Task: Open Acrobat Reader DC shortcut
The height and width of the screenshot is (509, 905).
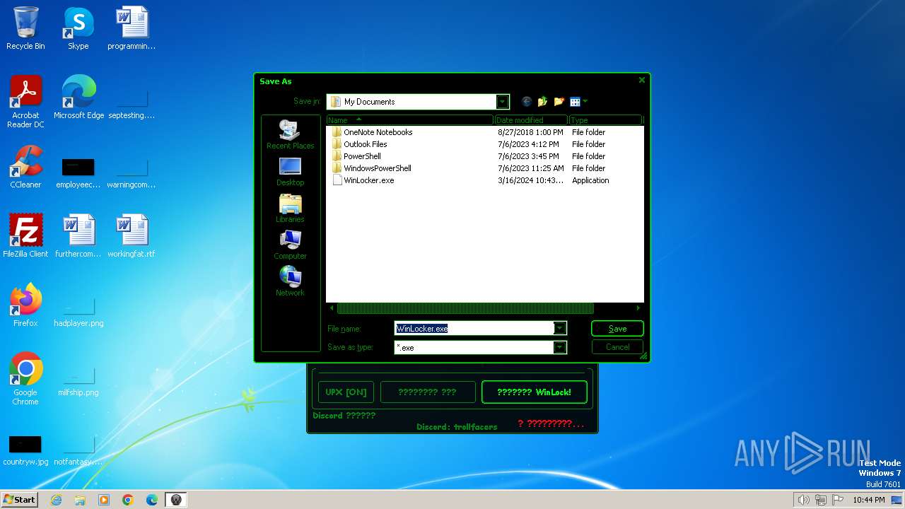Action: click(25, 102)
